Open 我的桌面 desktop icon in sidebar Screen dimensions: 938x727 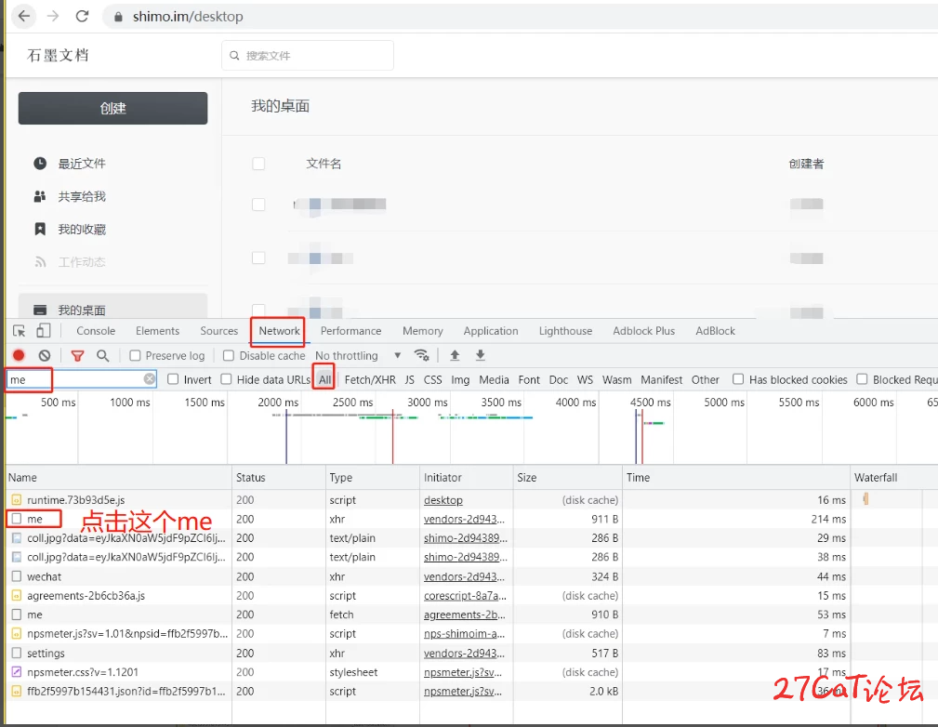[x=40, y=310]
